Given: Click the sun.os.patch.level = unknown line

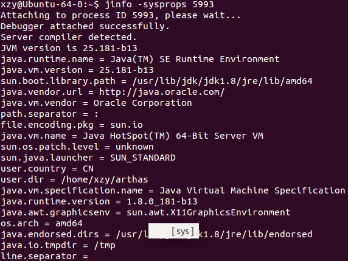Looking at the screenshot, I should [77, 147].
